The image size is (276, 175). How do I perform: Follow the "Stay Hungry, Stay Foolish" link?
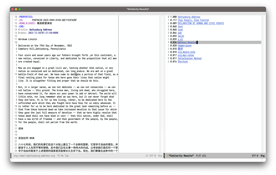pos(193,20)
